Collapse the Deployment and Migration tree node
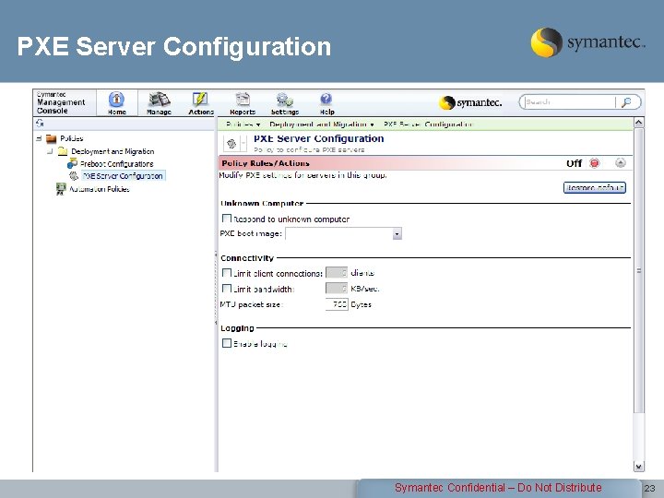Image resolution: width=664 pixels, height=498 pixels. [x=50, y=150]
